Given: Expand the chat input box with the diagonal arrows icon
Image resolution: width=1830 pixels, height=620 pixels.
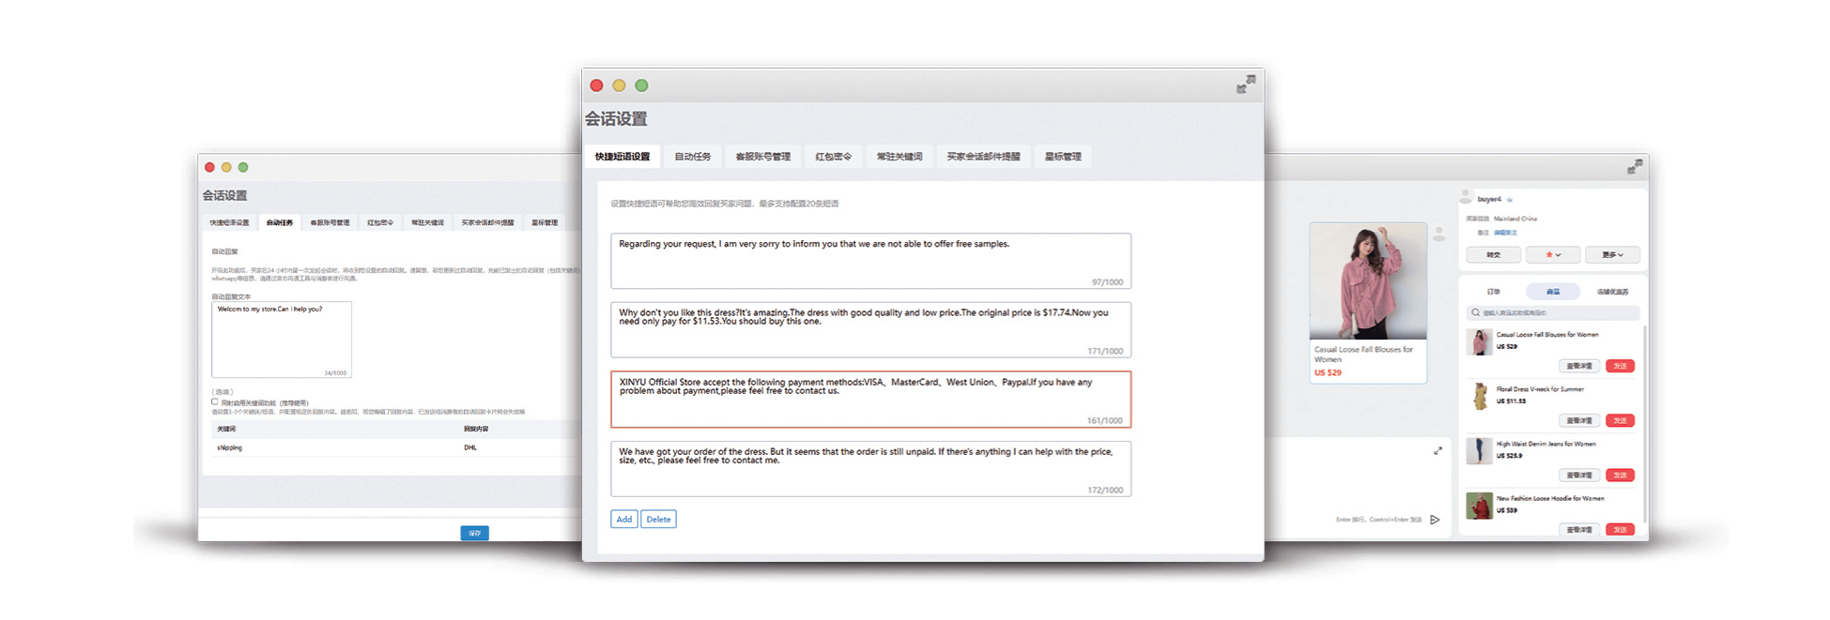Looking at the screenshot, I should [x=1438, y=451].
